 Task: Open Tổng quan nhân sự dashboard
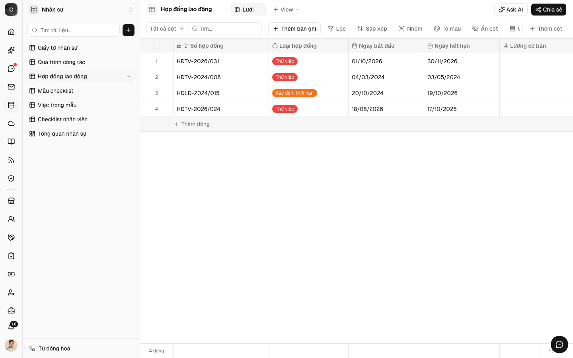pyautogui.click(x=81, y=134)
